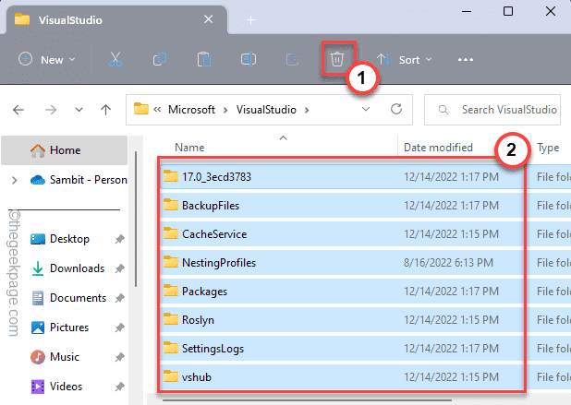Viewport: 571px width, 405px height.
Task: Open the See more ellipsis menu
Action: pyautogui.click(x=466, y=60)
